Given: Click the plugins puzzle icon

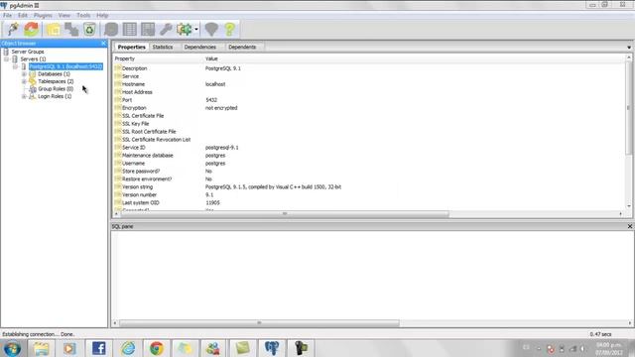Looking at the screenshot, I should point(185,29).
